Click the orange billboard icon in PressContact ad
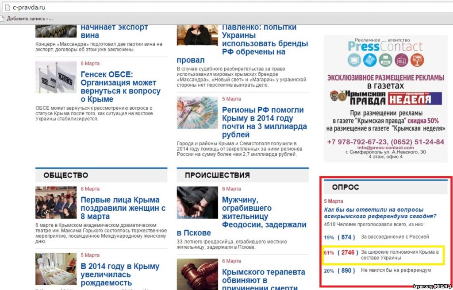This screenshot has width=453, height=290. point(417,59)
